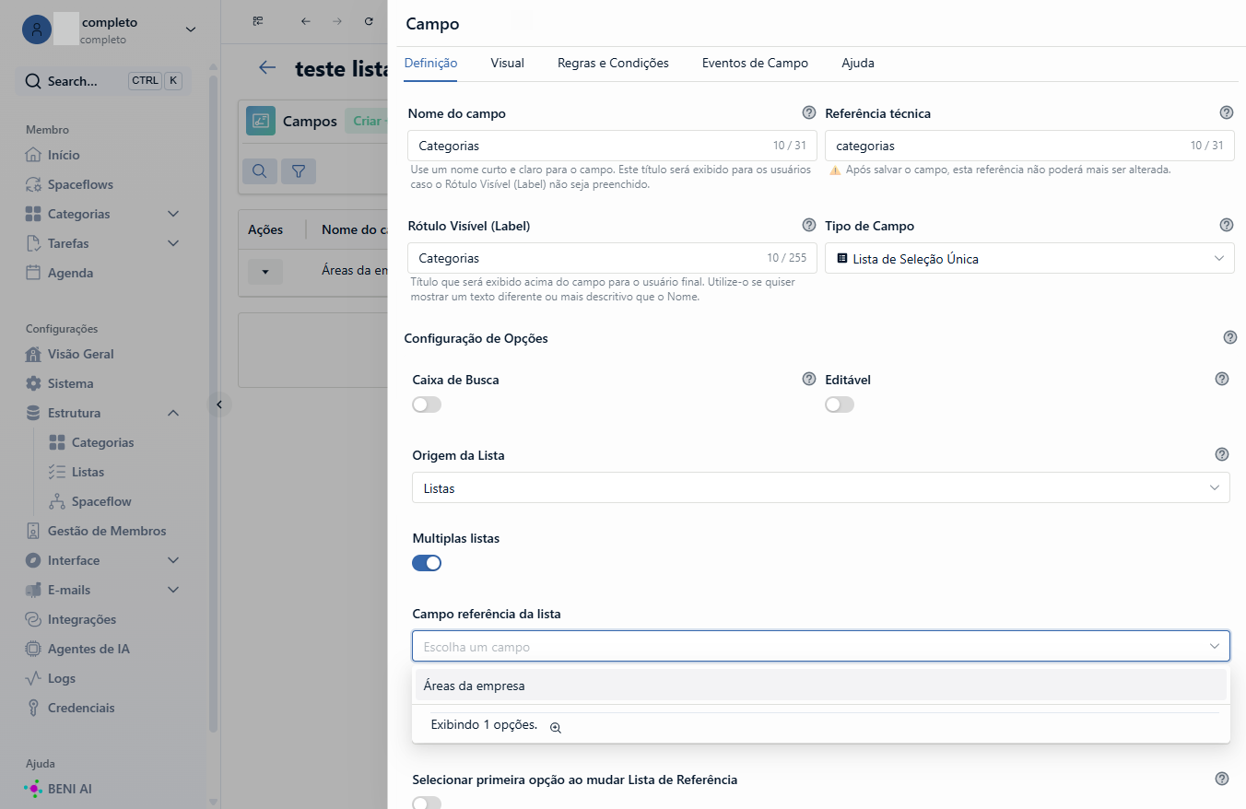The width and height of the screenshot is (1246, 809).
Task: Click the filter funnel icon under Campos
Action: (299, 171)
